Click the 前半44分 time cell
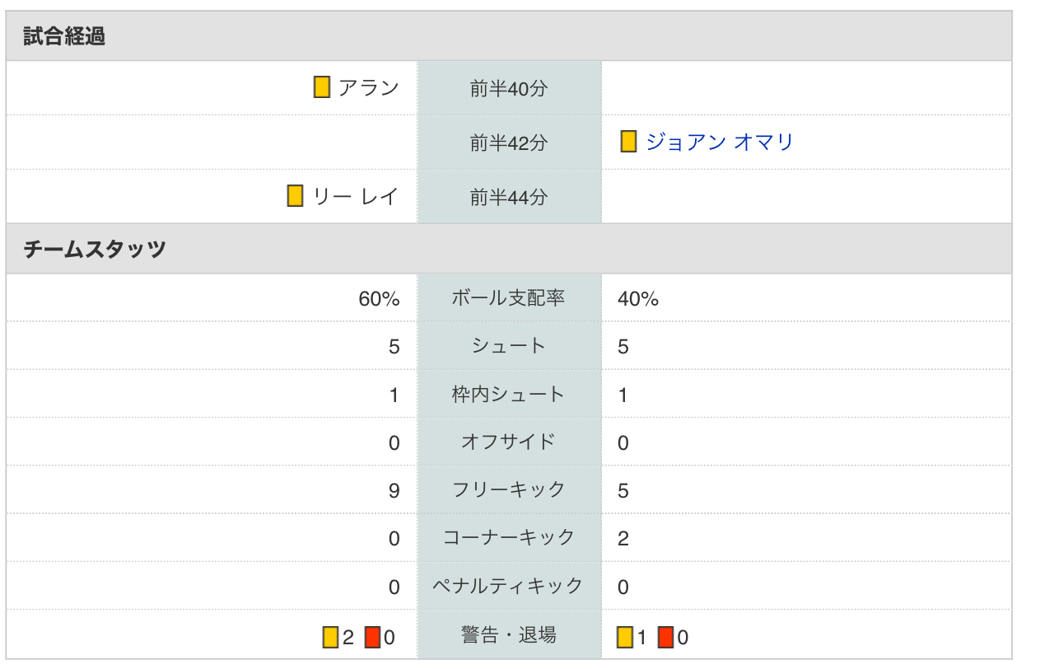Viewport: 1040px width, 669px height. pyautogui.click(x=509, y=197)
